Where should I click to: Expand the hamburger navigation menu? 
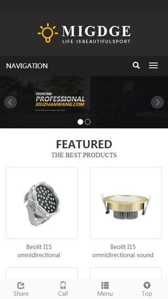153,65
